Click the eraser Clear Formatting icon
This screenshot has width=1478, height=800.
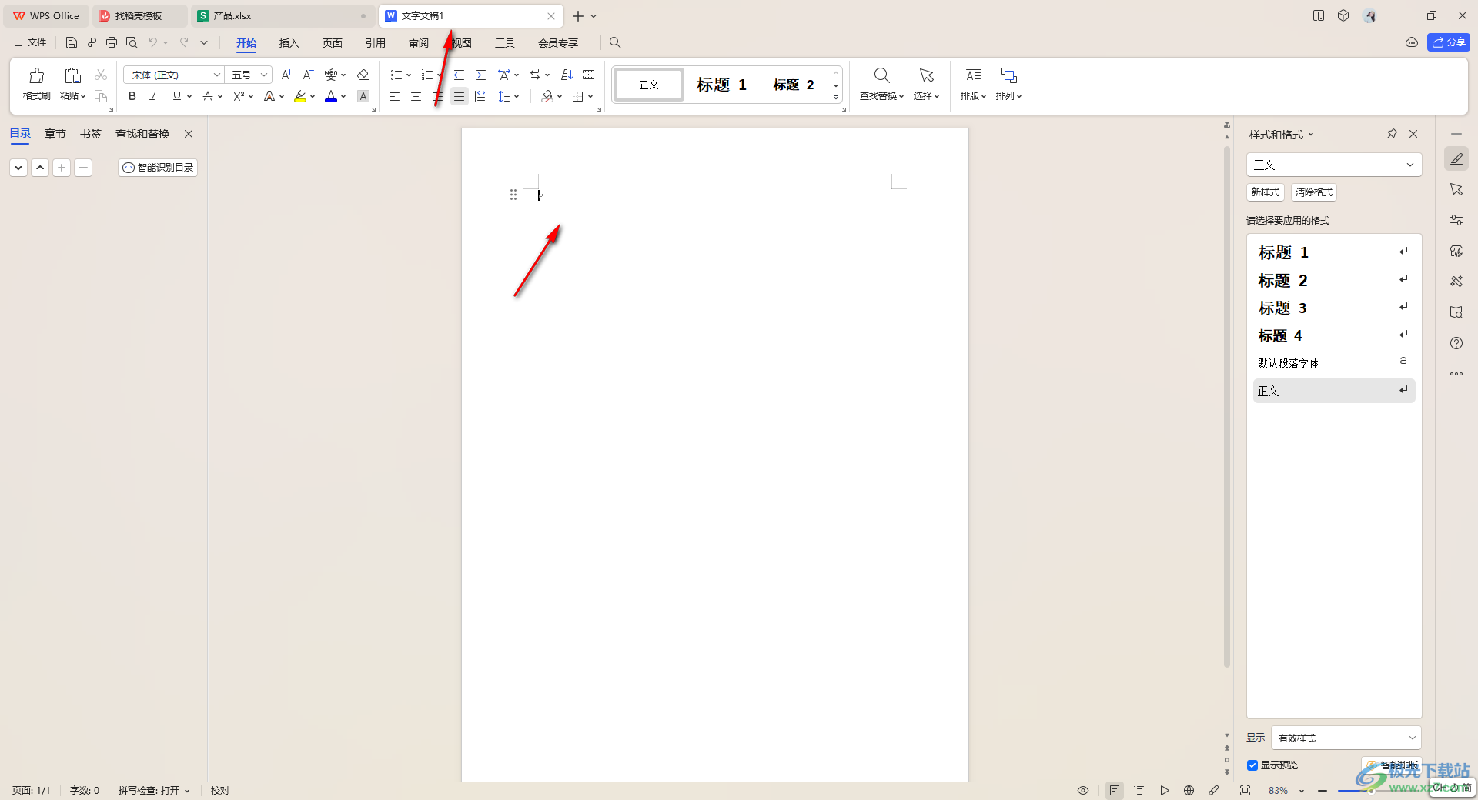pyautogui.click(x=363, y=75)
